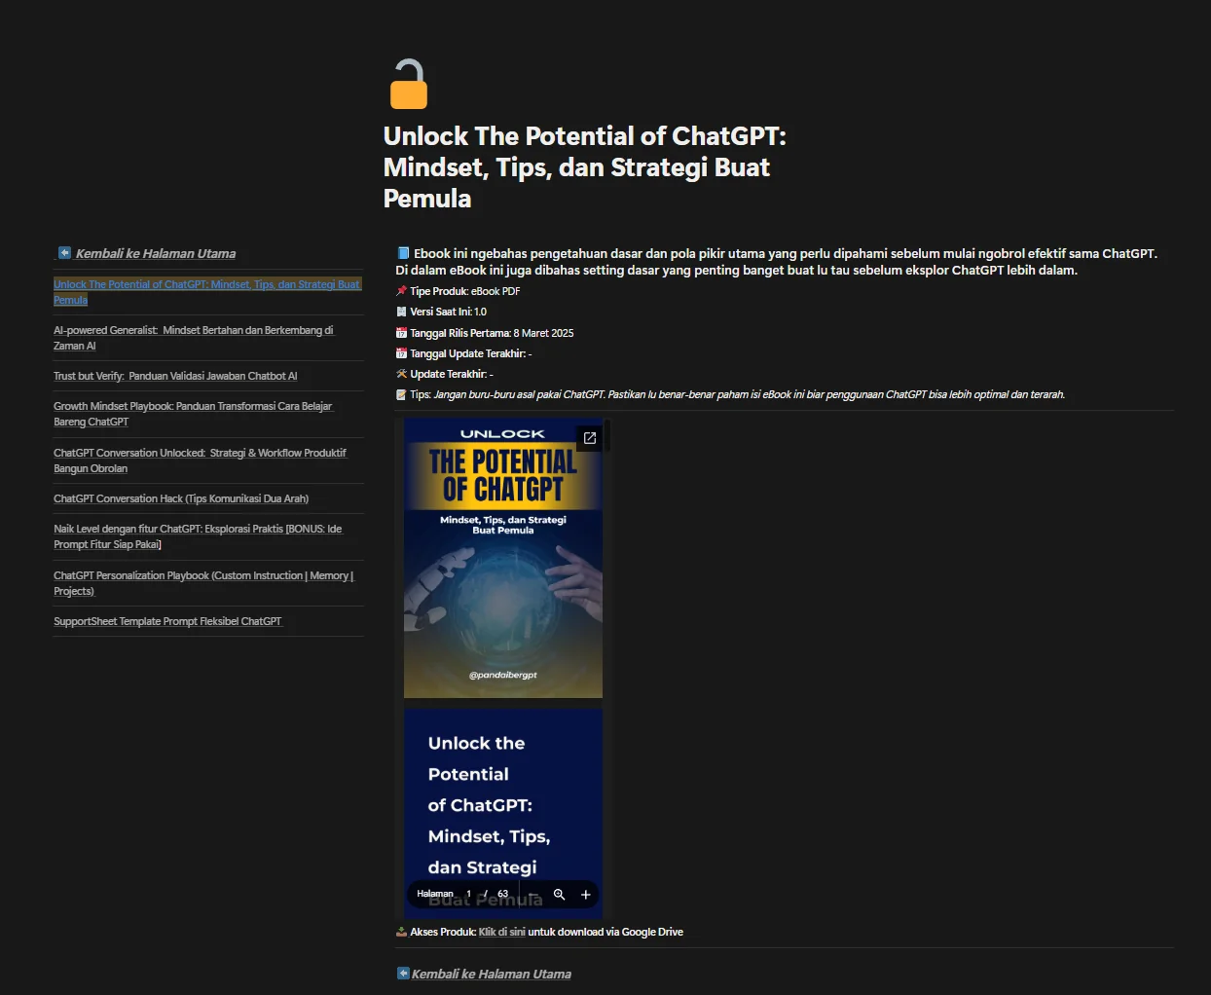This screenshot has width=1211, height=995.
Task: Click the 'Ebook ini ngebahas pengetahuan dasar' description paragraph
Action: click(777, 262)
